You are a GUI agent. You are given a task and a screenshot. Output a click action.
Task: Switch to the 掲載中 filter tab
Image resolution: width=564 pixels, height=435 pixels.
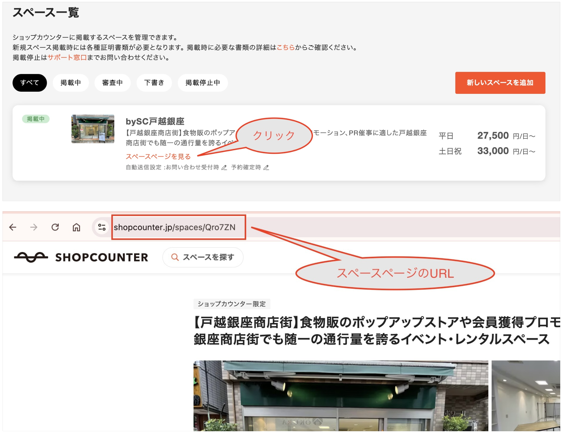click(71, 83)
